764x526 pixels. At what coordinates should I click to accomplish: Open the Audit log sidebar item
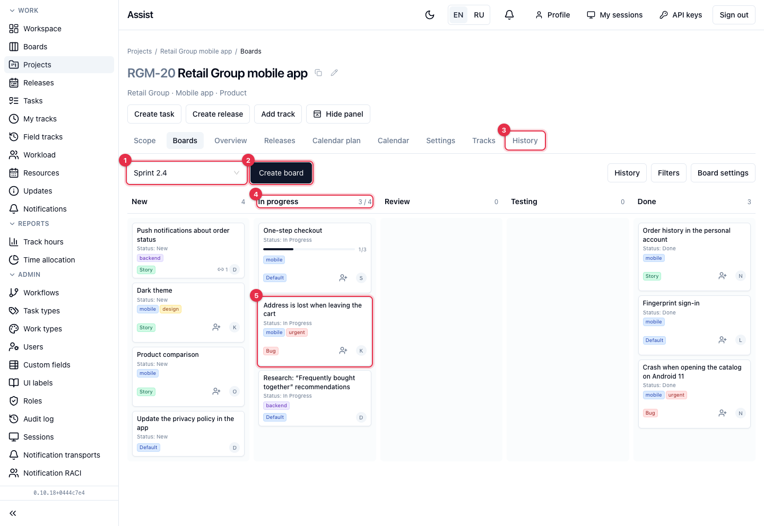tap(59, 419)
